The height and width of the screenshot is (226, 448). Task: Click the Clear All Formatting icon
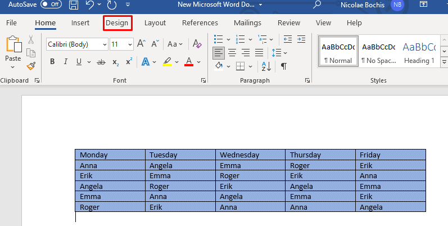(197, 44)
